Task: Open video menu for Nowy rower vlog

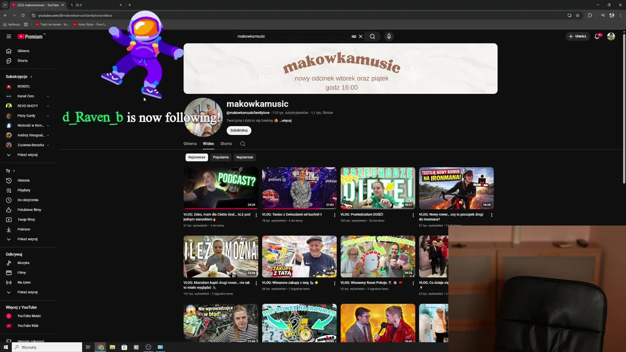Action: tap(492, 215)
